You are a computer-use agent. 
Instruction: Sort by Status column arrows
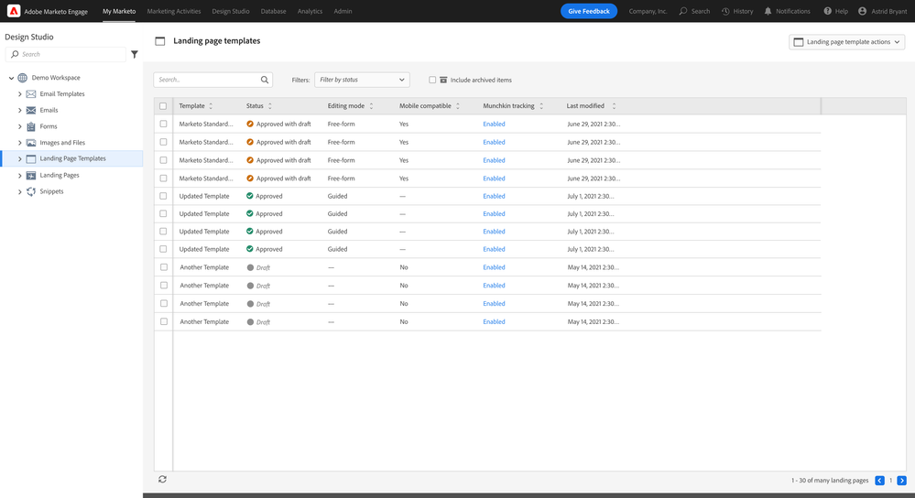(x=269, y=106)
